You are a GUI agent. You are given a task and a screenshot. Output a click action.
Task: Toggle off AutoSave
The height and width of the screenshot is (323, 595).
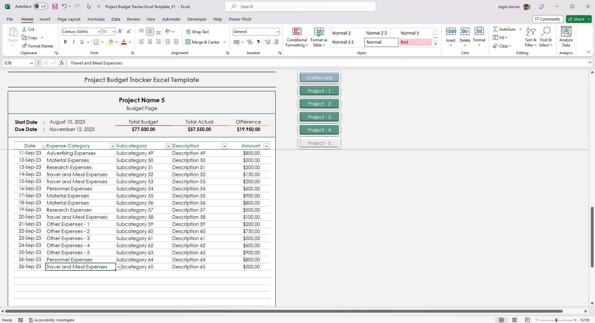point(40,6)
